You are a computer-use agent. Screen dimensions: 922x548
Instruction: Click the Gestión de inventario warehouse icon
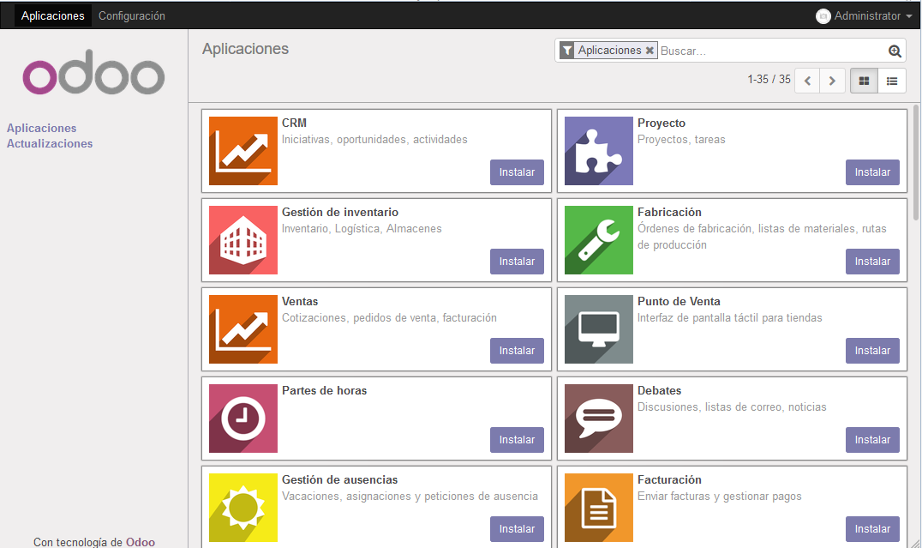[x=242, y=240]
